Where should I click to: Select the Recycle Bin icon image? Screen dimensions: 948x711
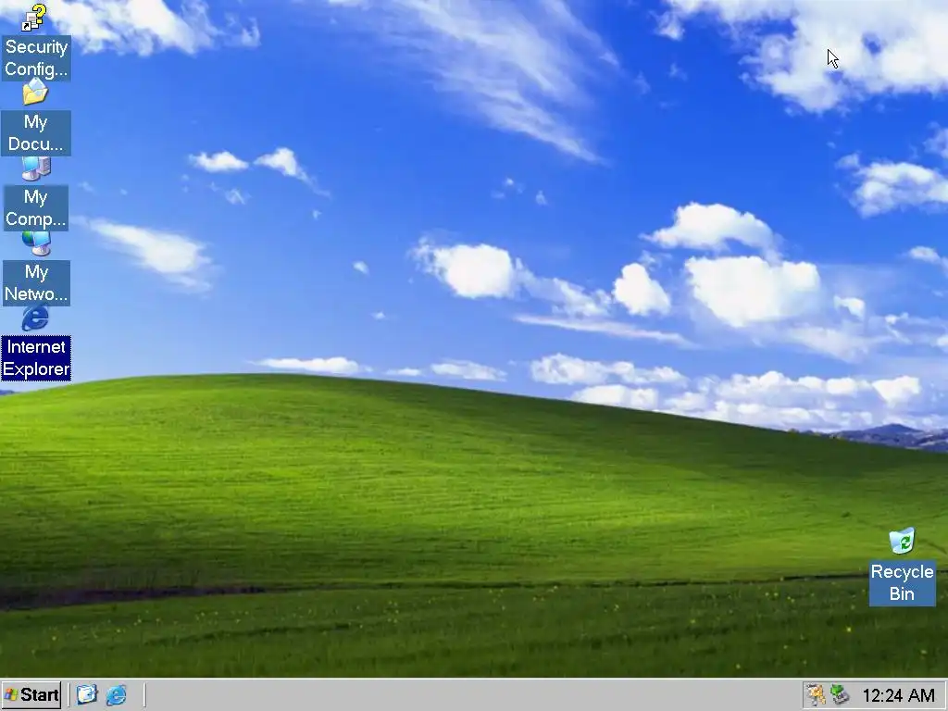902,541
